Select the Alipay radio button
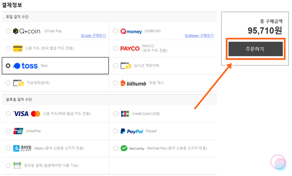This screenshot has height=176, width=292. tap(8, 148)
